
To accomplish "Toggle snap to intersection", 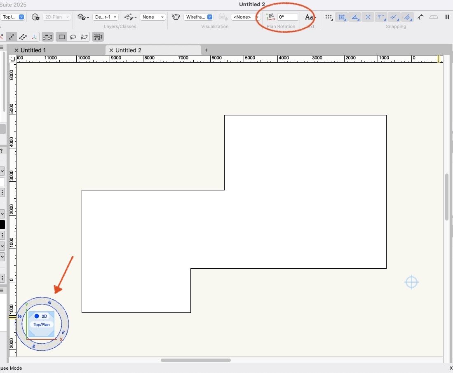I will (368, 17).
